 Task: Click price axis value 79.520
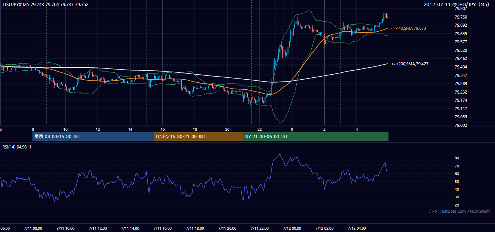point(460,50)
